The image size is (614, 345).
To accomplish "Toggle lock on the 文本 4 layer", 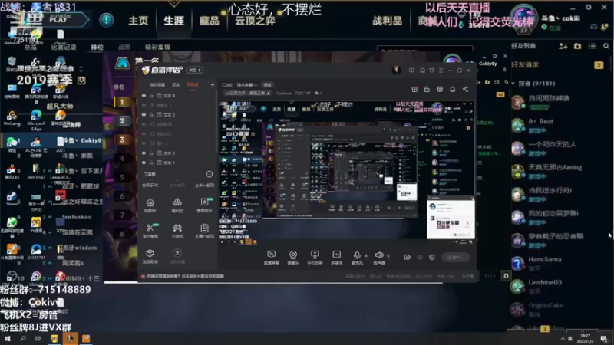I will click(151, 95).
